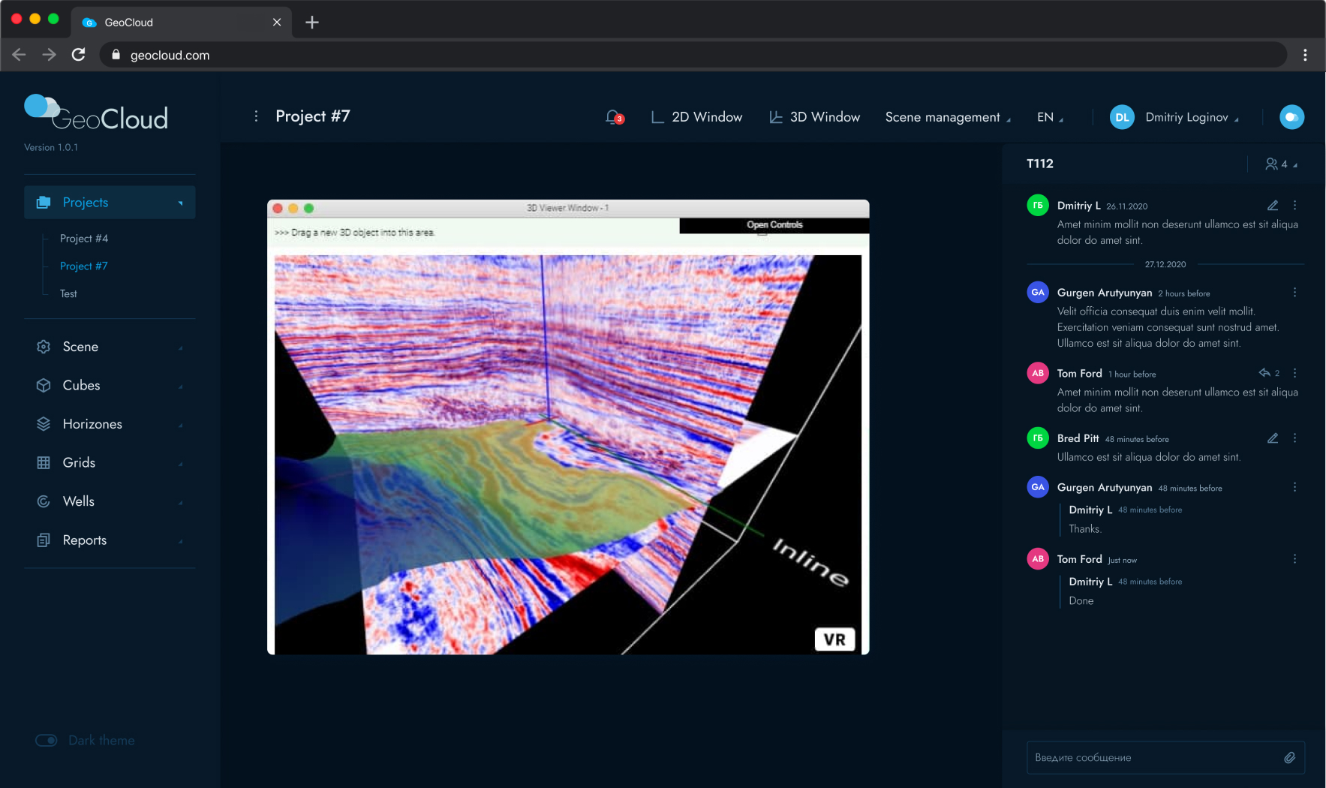Select the Projects folder icon in sidebar

coord(44,202)
